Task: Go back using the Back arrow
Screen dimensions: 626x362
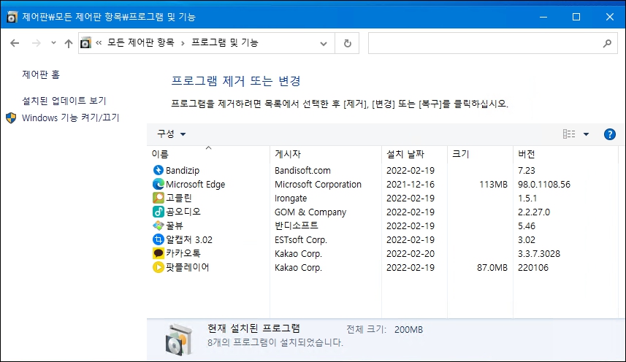Action: pyautogui.click(x=15, y=43)
